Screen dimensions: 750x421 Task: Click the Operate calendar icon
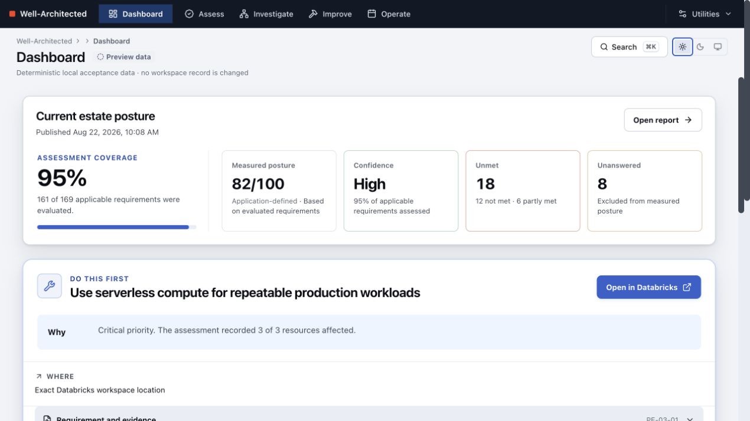coord(371,14)
